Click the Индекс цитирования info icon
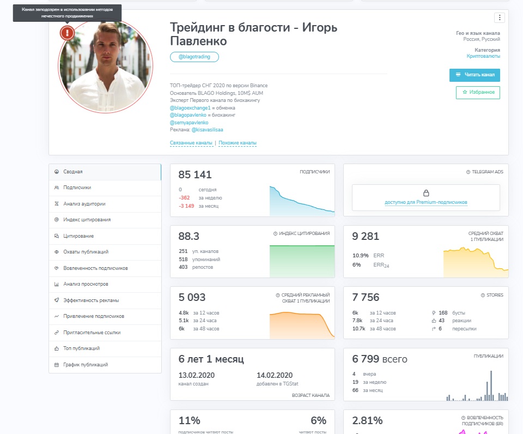523x434 pixels. 276,234
